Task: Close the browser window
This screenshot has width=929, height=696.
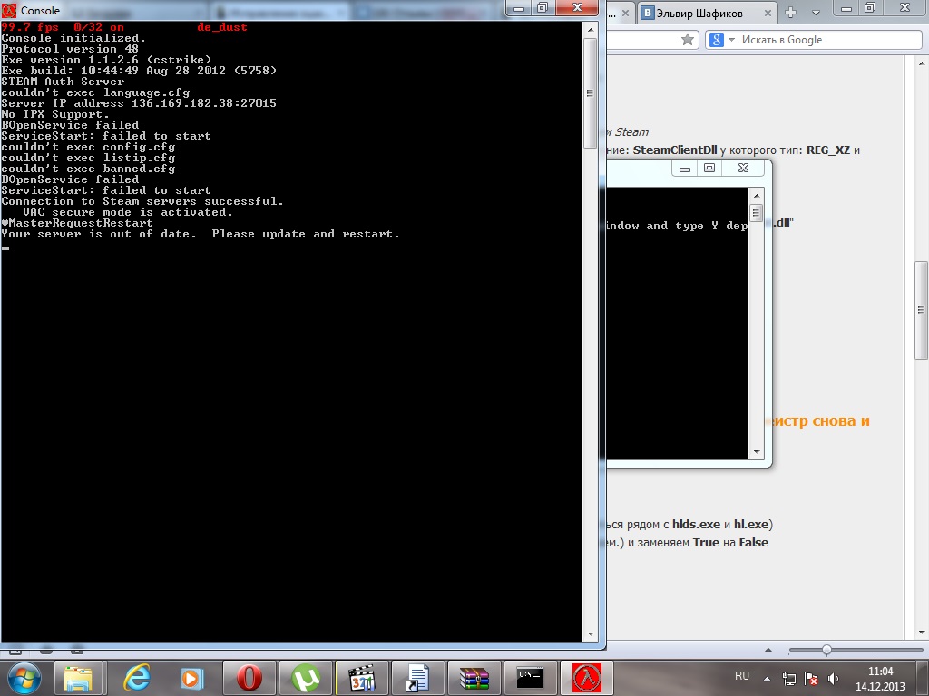Action: click(x=905, y=8)
